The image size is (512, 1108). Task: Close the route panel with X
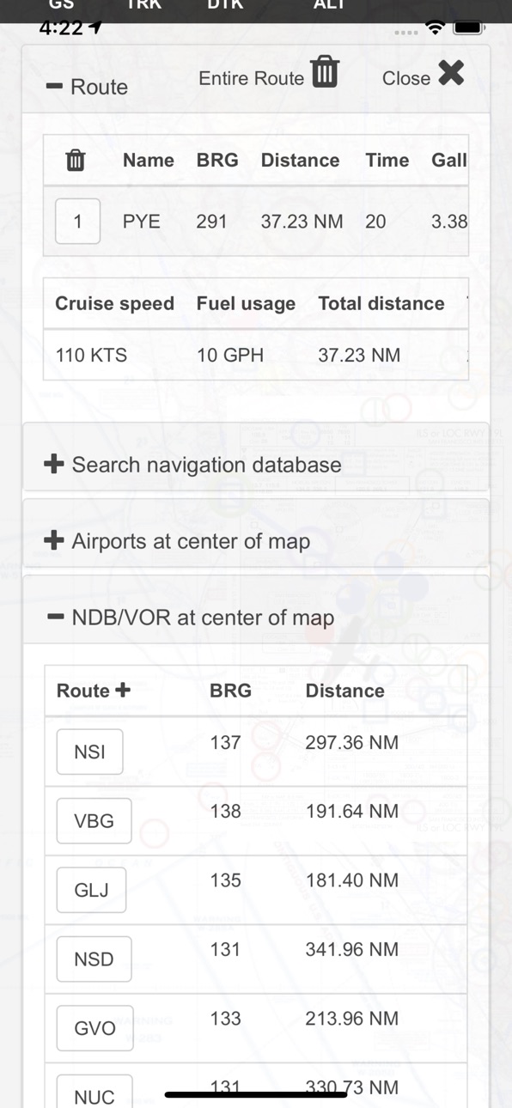click(451, 74)
